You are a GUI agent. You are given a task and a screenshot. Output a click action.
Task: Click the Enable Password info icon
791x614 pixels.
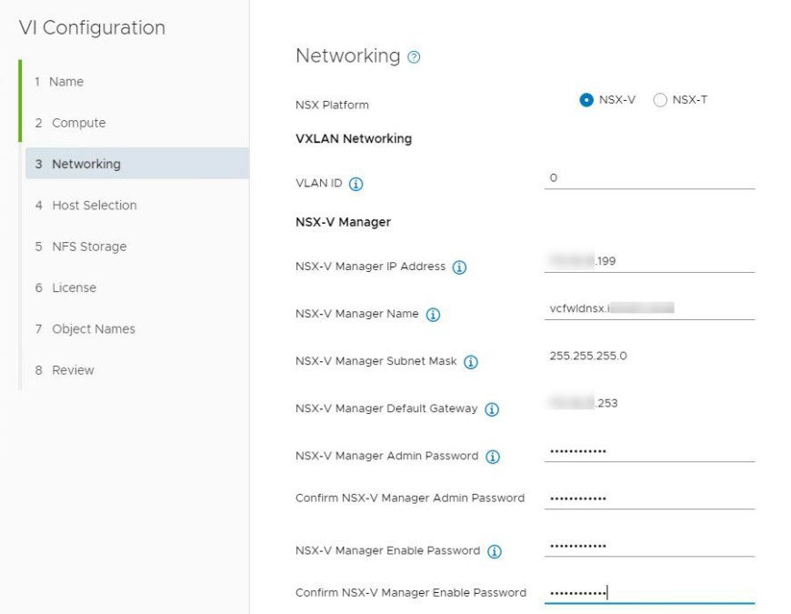(495, 551)
